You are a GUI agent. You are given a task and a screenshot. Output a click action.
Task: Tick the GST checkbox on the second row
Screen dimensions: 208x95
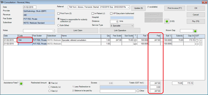click(x=197, y=44)
